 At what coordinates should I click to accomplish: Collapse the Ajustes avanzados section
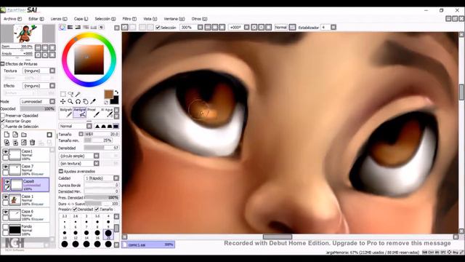coord(61,172)
